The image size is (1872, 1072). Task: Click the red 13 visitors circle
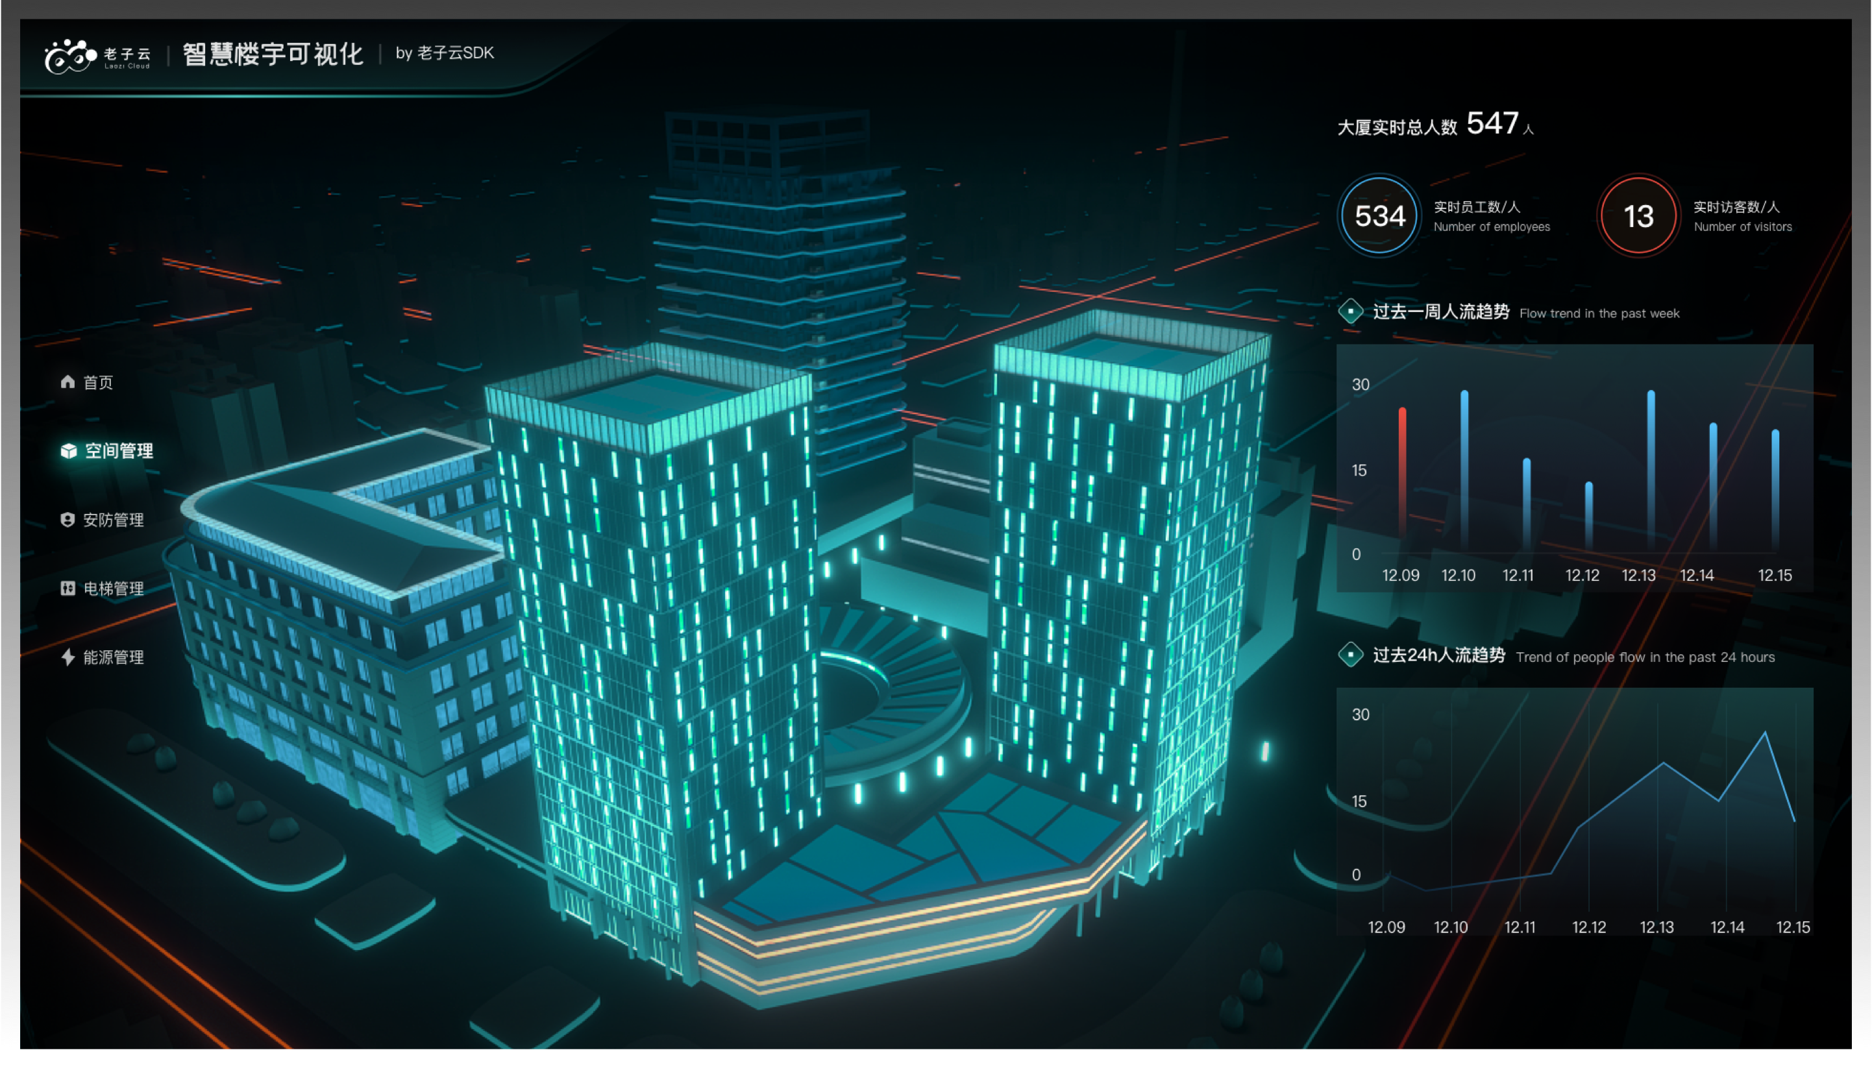tap(1638, 215)
